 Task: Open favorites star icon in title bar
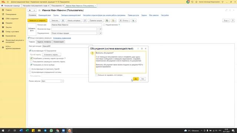(x=196, y=2)
